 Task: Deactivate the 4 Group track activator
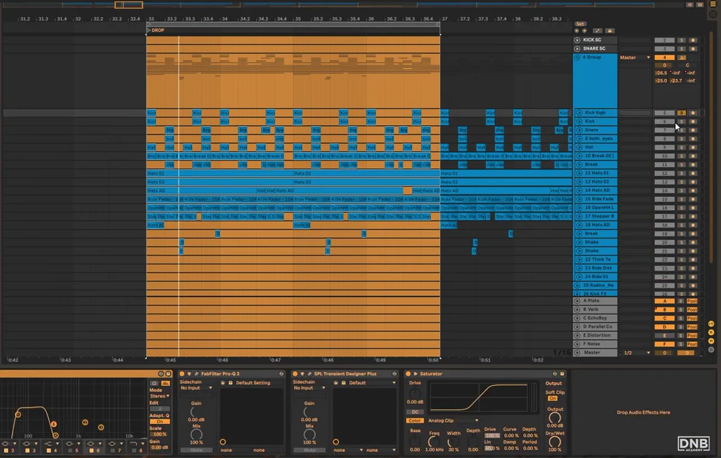(x=665, y=57)
